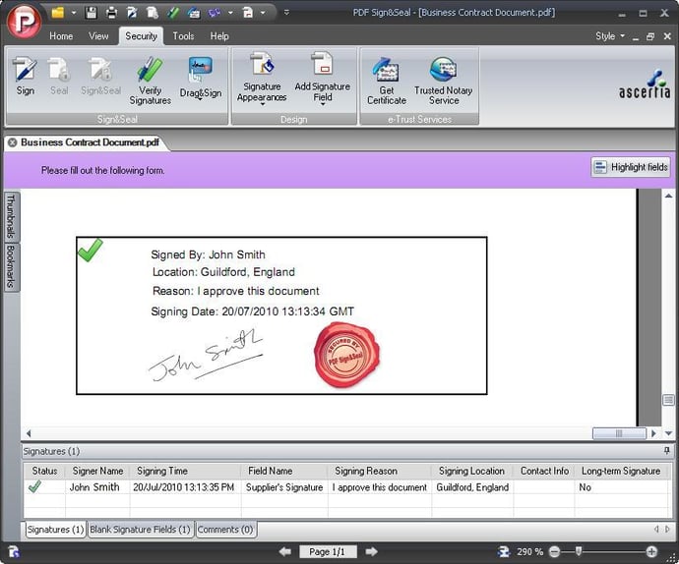Switch to Signatures (1) bottom tab
679x564 pixels.
55,530
